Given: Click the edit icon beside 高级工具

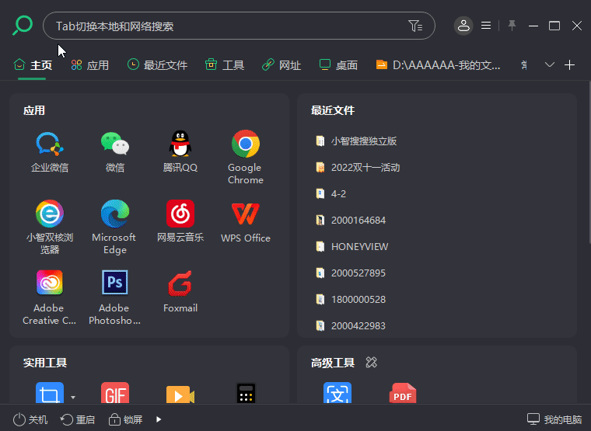Looking at the screenshot, I should click(x=371, y=362).
